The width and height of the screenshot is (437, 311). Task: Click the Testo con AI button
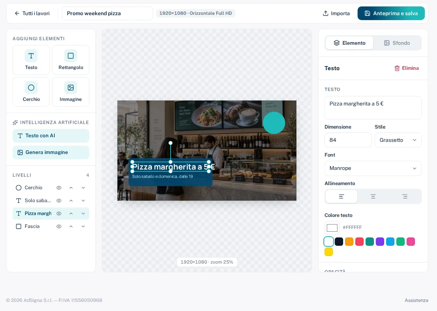pyautogui.click(x=51, y=136)
